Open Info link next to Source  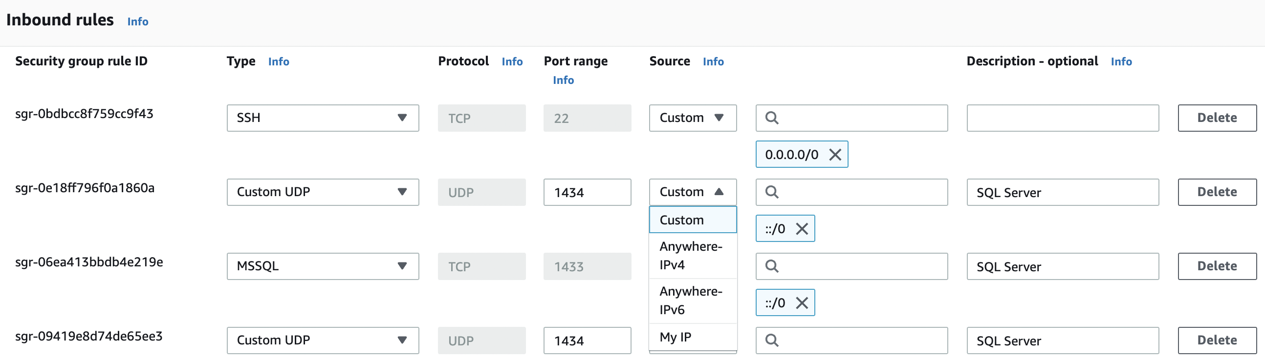pyautogui.click(x=713, y=62)
